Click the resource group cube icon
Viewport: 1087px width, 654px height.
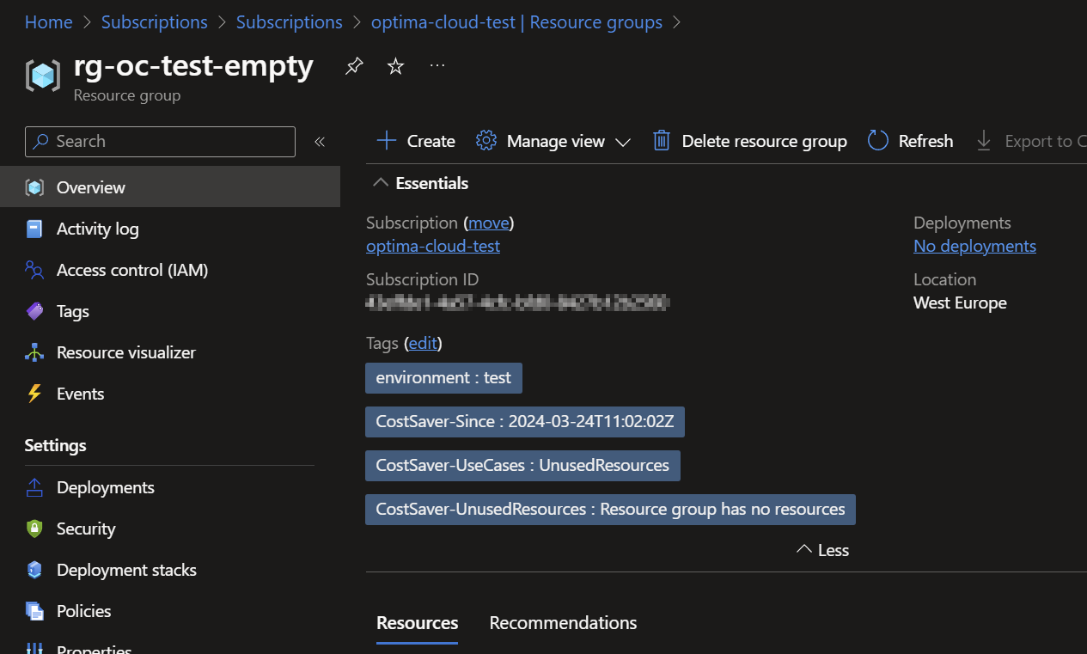(x=43, y=76)
